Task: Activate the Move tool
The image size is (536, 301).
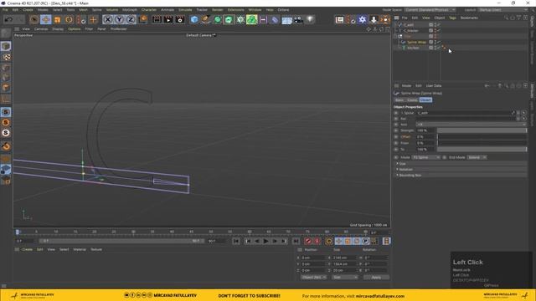Action: [x=45, y=19]
